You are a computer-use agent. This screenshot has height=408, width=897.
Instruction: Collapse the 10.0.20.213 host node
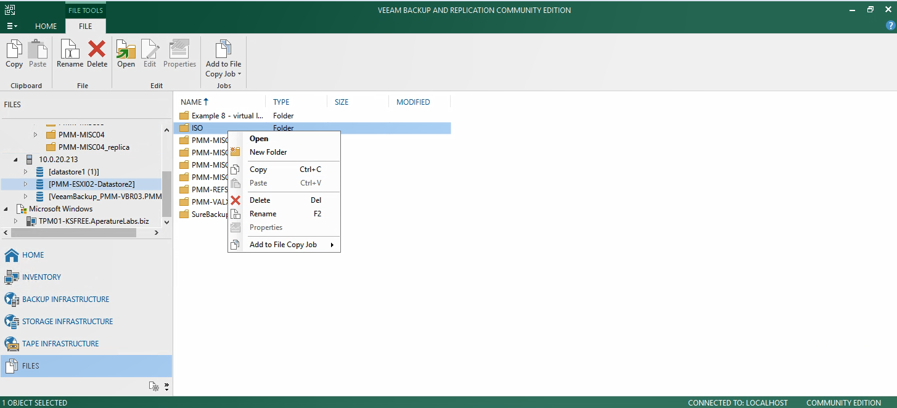point(15,160)
